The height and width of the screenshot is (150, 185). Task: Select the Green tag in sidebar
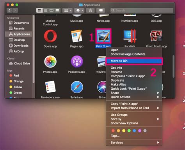pos(19,92)
